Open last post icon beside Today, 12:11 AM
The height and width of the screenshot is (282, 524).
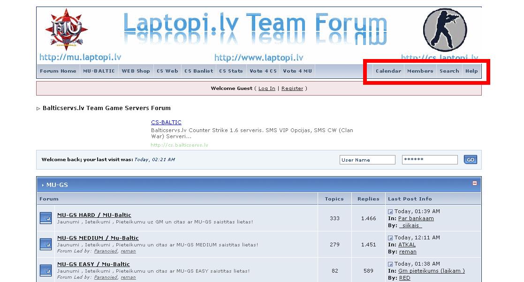click(x=390, y=238)
